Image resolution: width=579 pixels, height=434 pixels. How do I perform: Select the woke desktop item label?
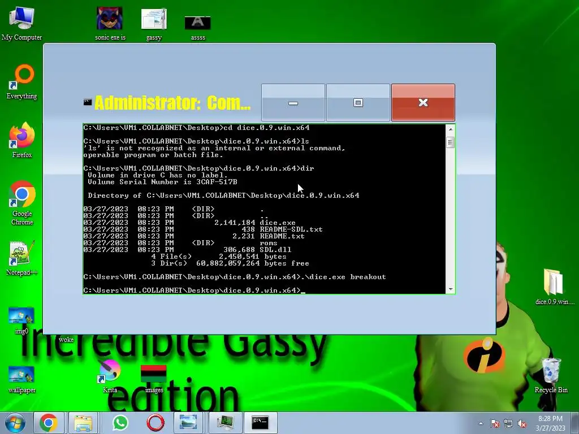tap(66, 340)
